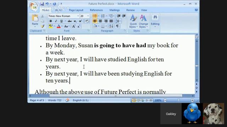Toggle Bold formatting

tap(51, 21)
